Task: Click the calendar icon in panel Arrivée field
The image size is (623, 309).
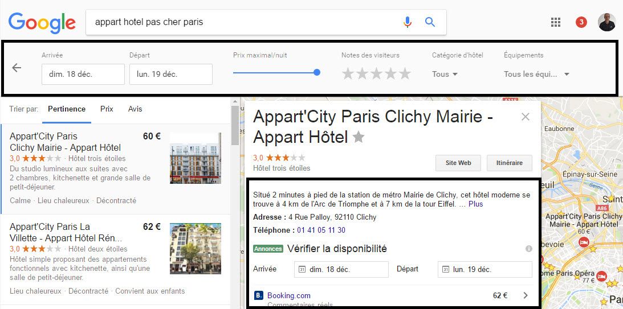Action: (x=302, y=270)
